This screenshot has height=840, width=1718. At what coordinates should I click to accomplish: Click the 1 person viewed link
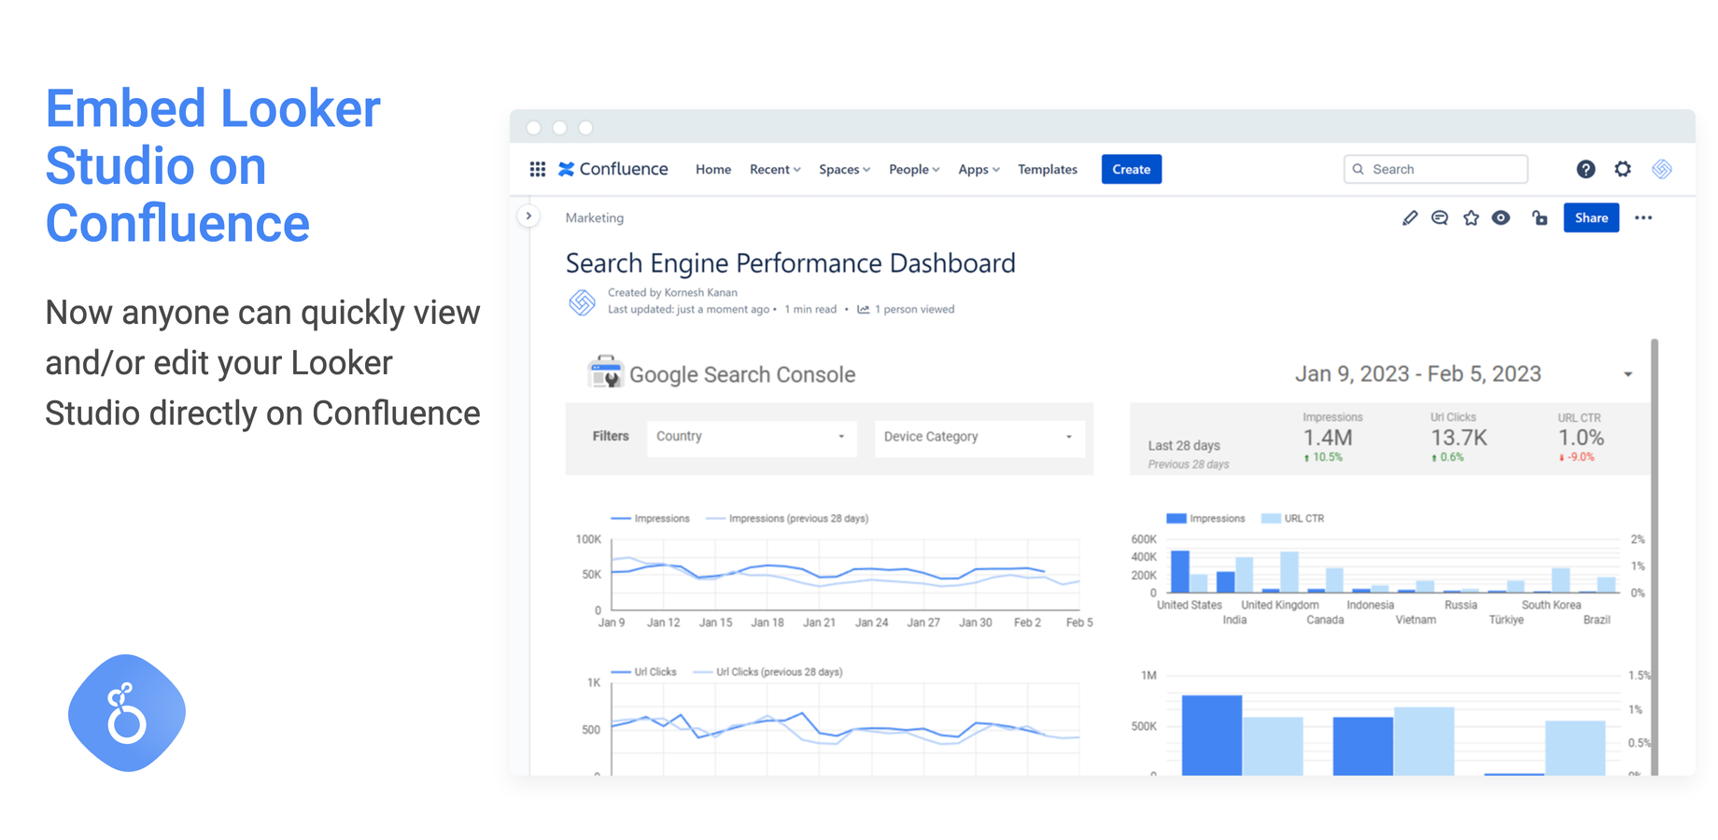(913, 310)
